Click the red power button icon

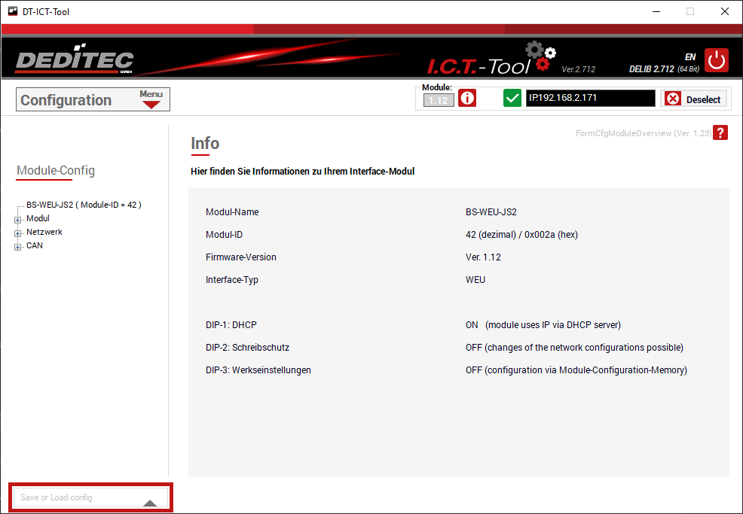pos(717,60)
